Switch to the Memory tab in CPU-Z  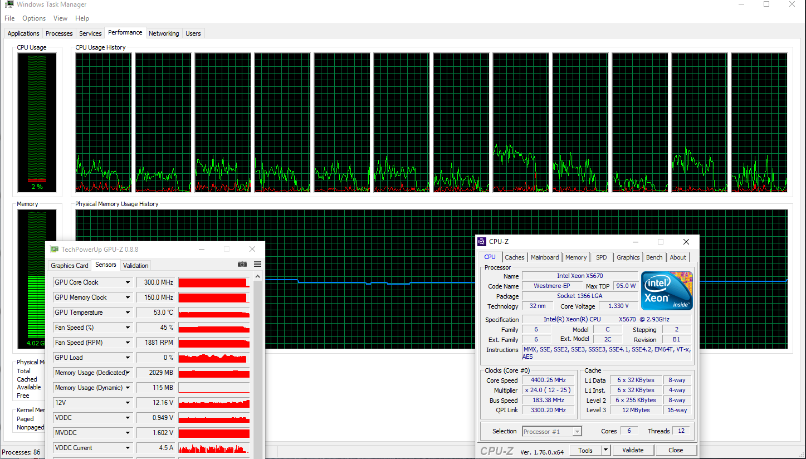pyautogui.click(x=576, y=257)
